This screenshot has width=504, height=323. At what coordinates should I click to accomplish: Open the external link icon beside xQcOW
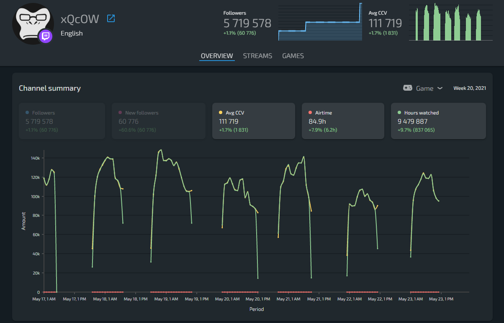click(x=111, y=18)
